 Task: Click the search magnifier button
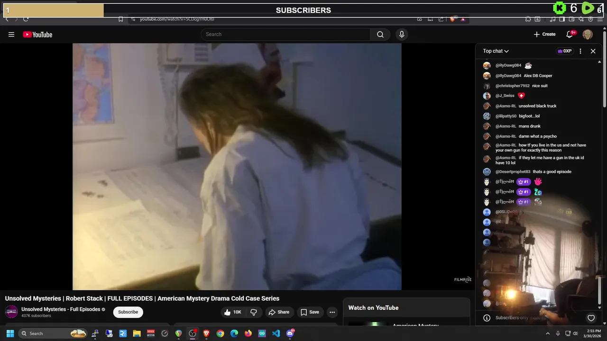pyautogui.click(x=380, y=34)
